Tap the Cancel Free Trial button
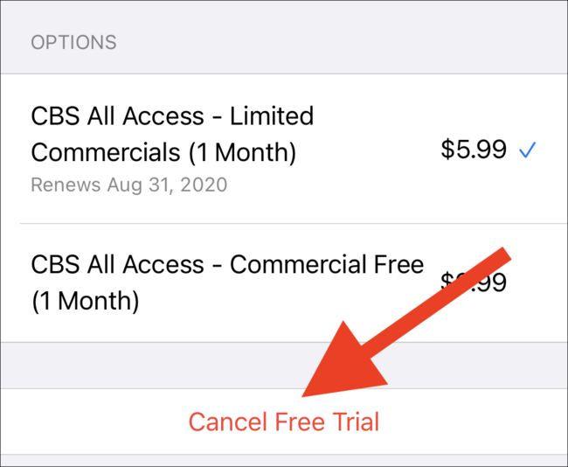 click(284, 422)
